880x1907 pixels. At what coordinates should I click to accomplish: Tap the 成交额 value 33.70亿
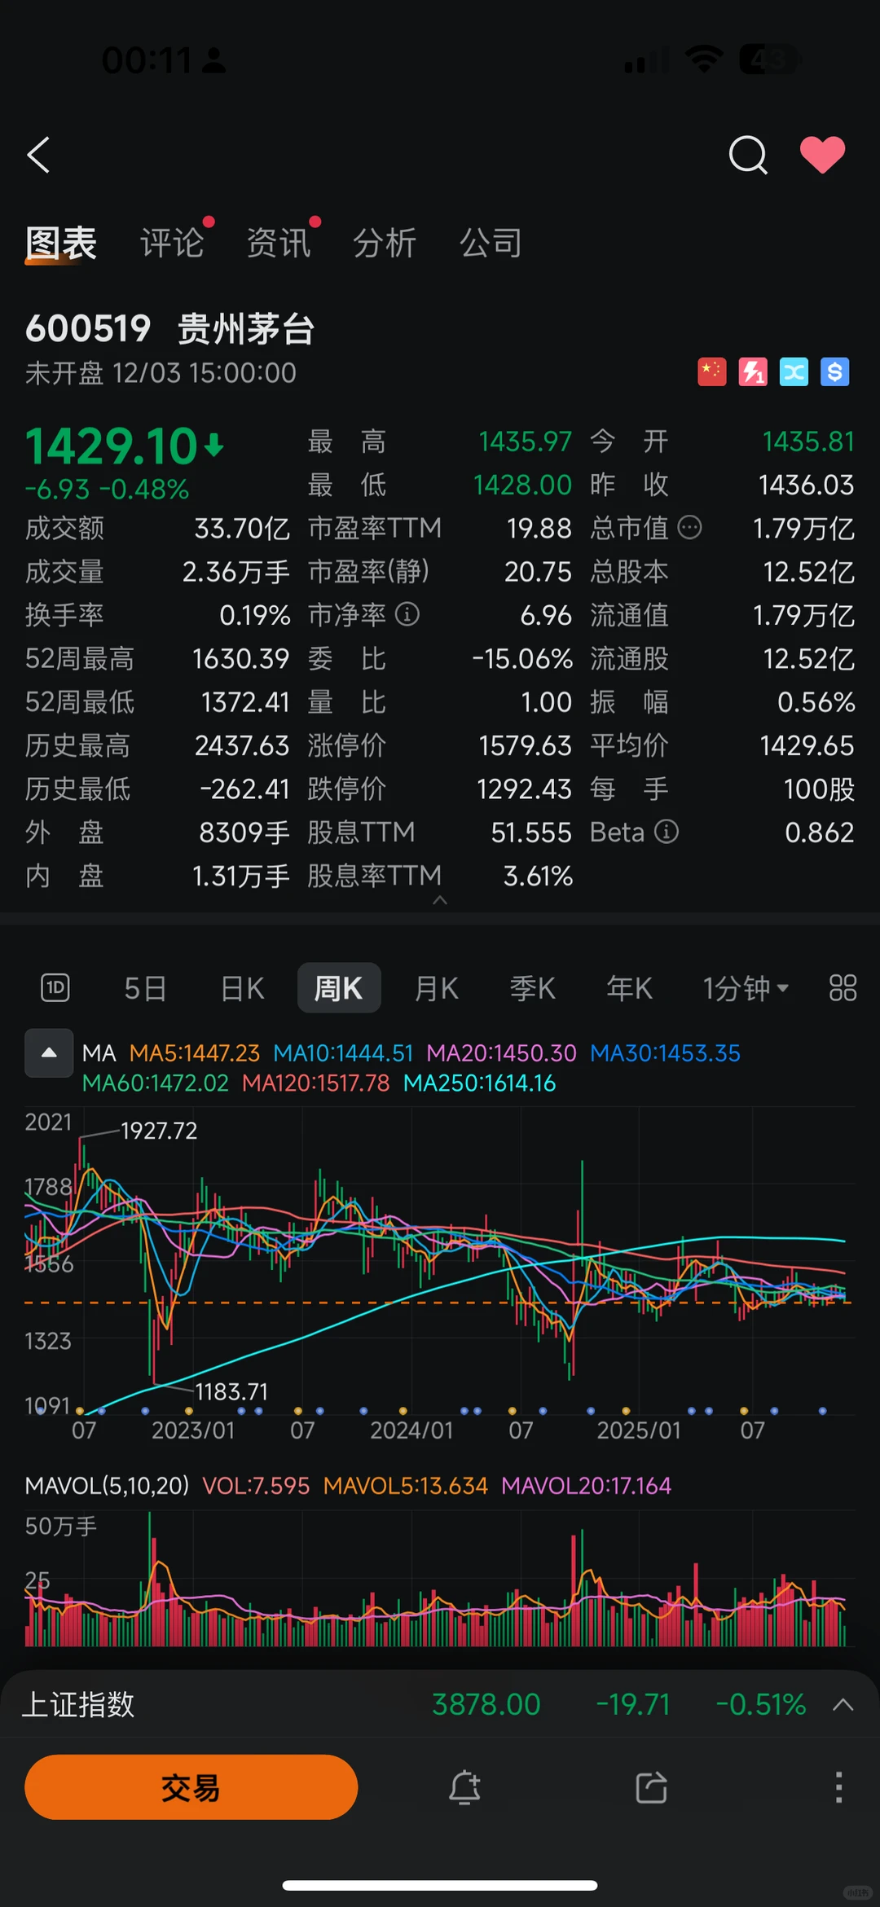pyautogui.click(x=242, y=528)
